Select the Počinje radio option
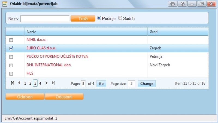 coord(99,18)
